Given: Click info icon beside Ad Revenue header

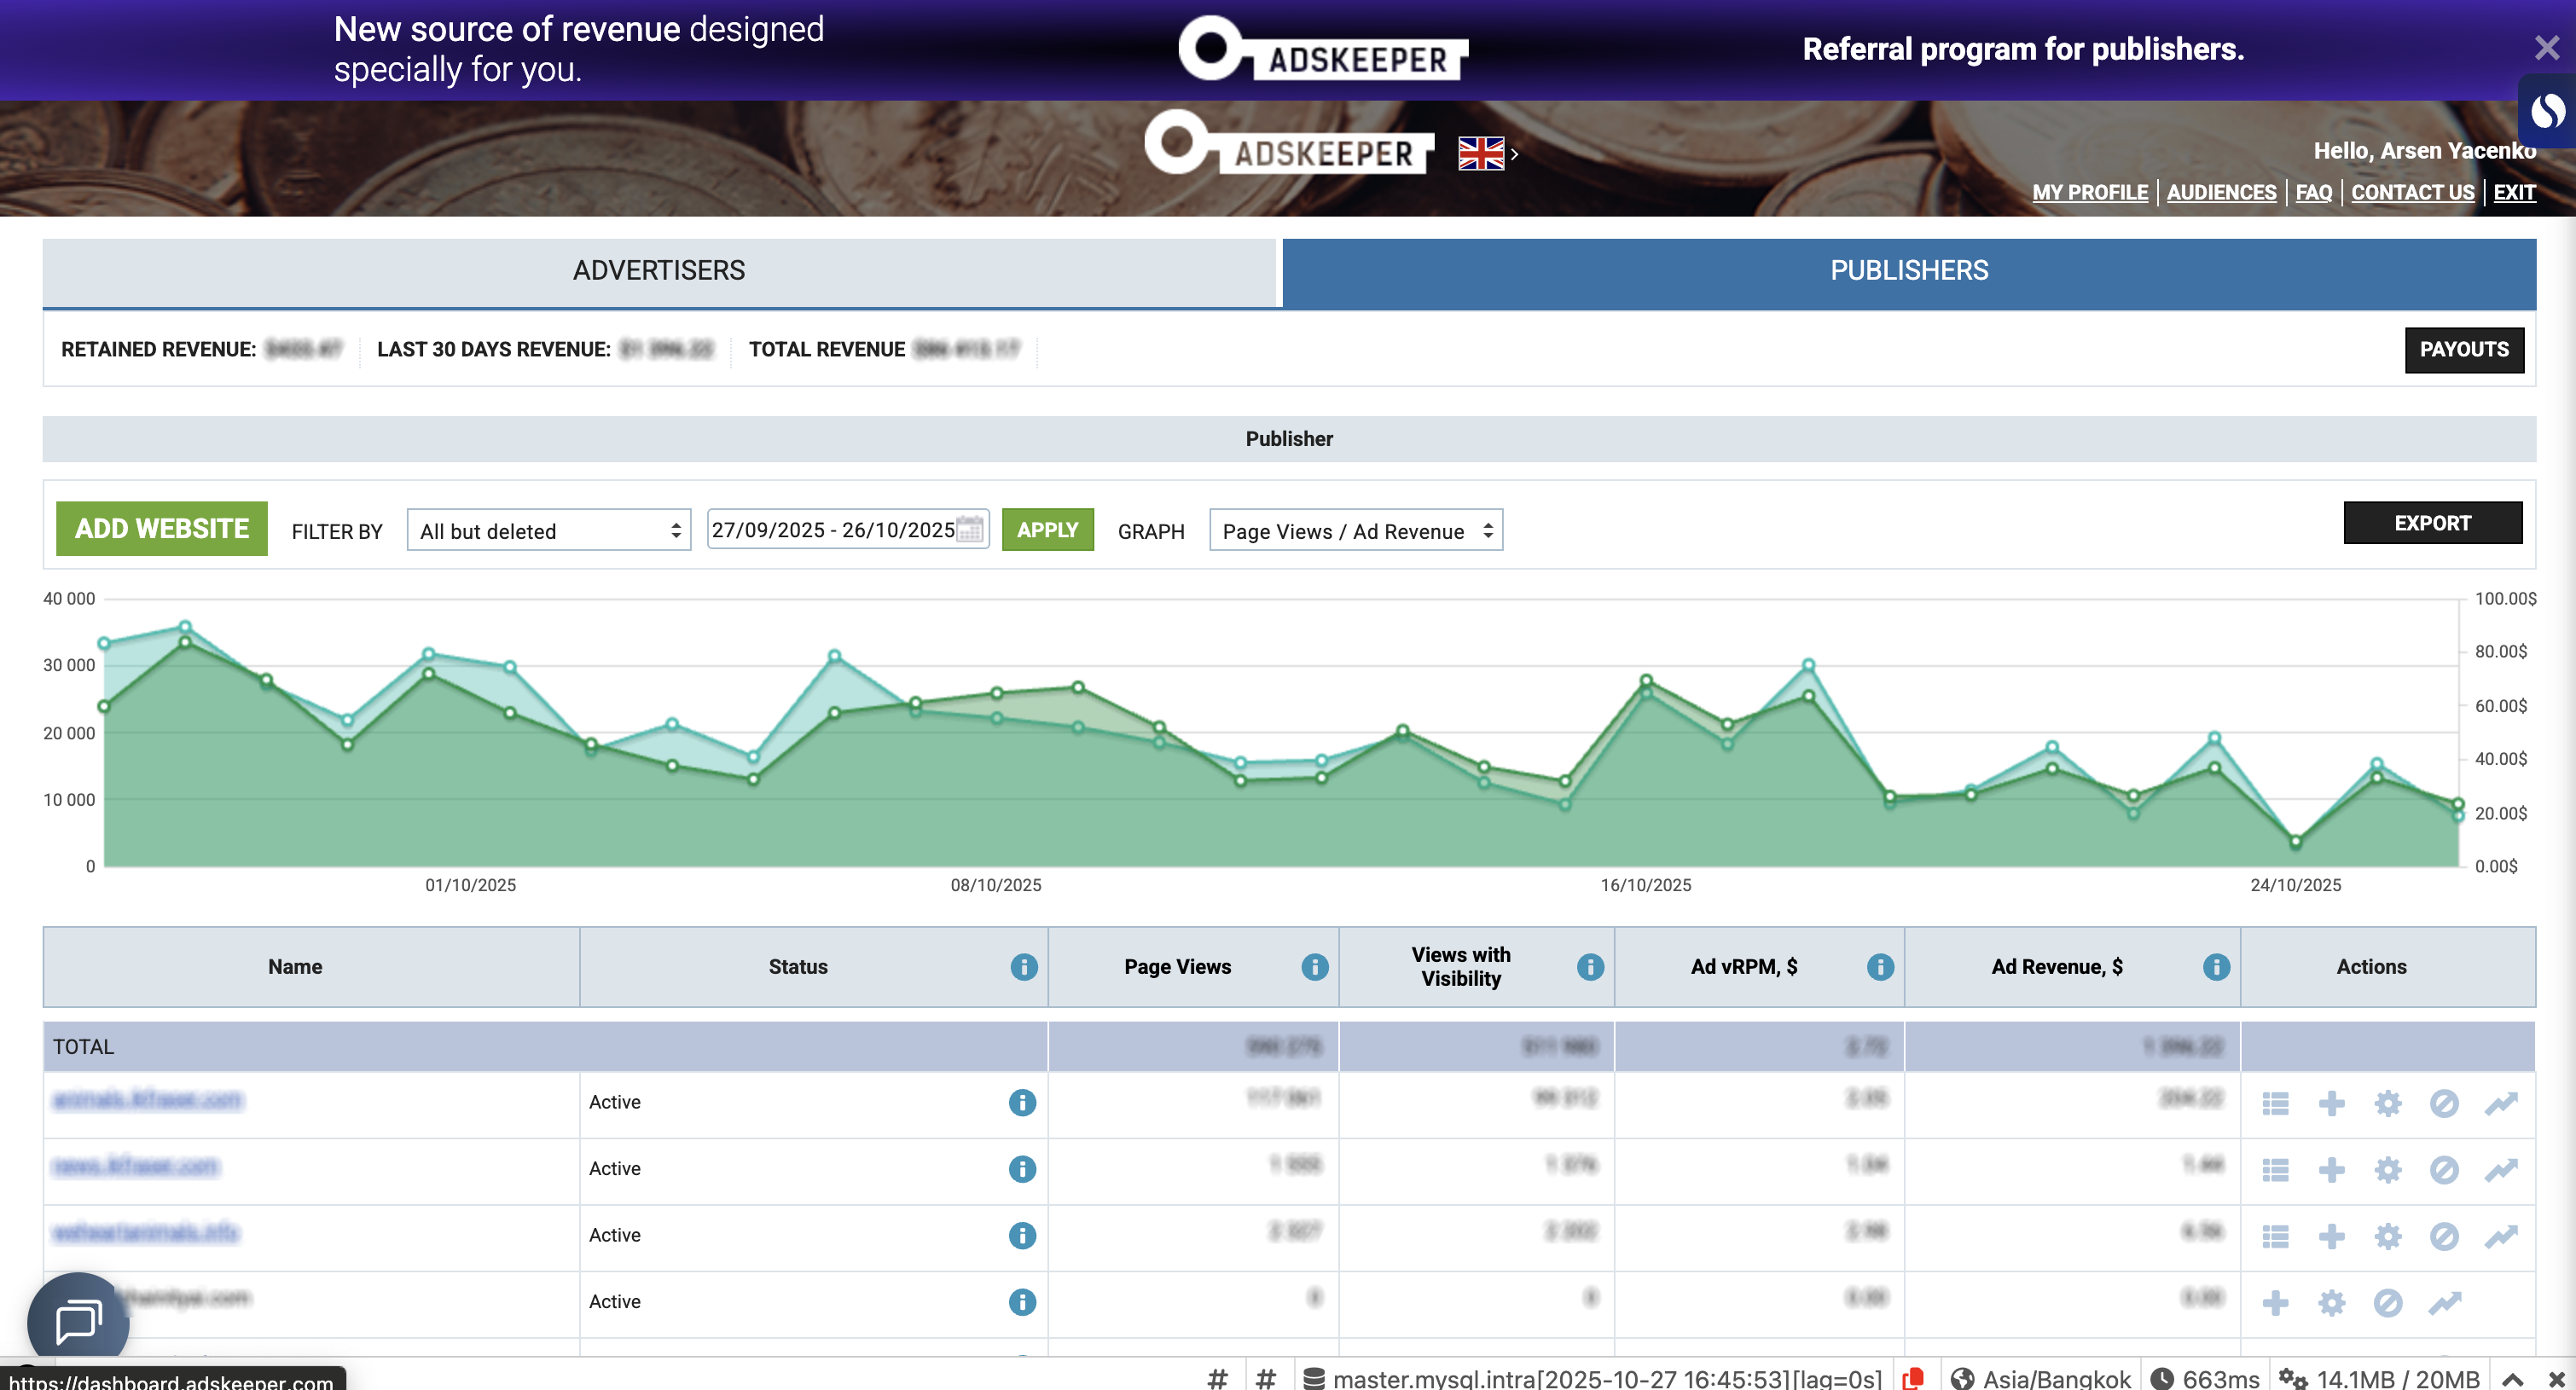Looking at the screenshot, I should (2216, 966).
